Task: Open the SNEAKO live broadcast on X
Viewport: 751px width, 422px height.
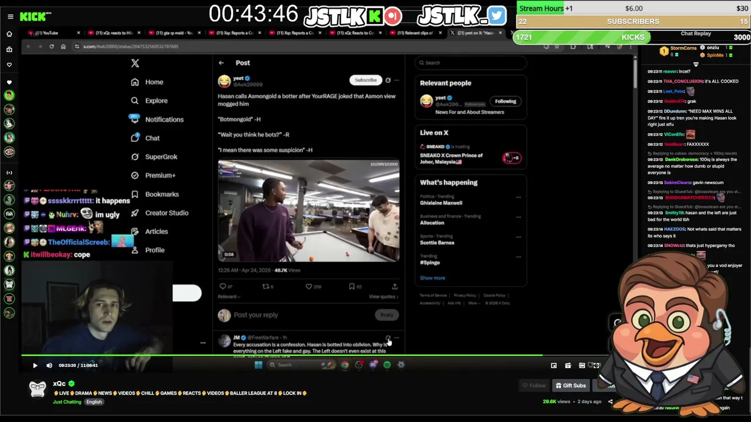Action: click(469, 155)
